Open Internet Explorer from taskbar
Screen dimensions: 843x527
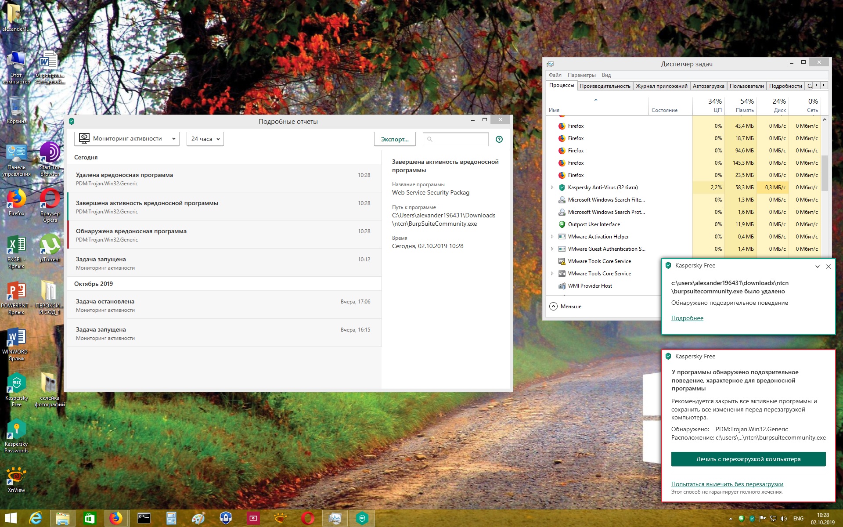pos(35,518)
